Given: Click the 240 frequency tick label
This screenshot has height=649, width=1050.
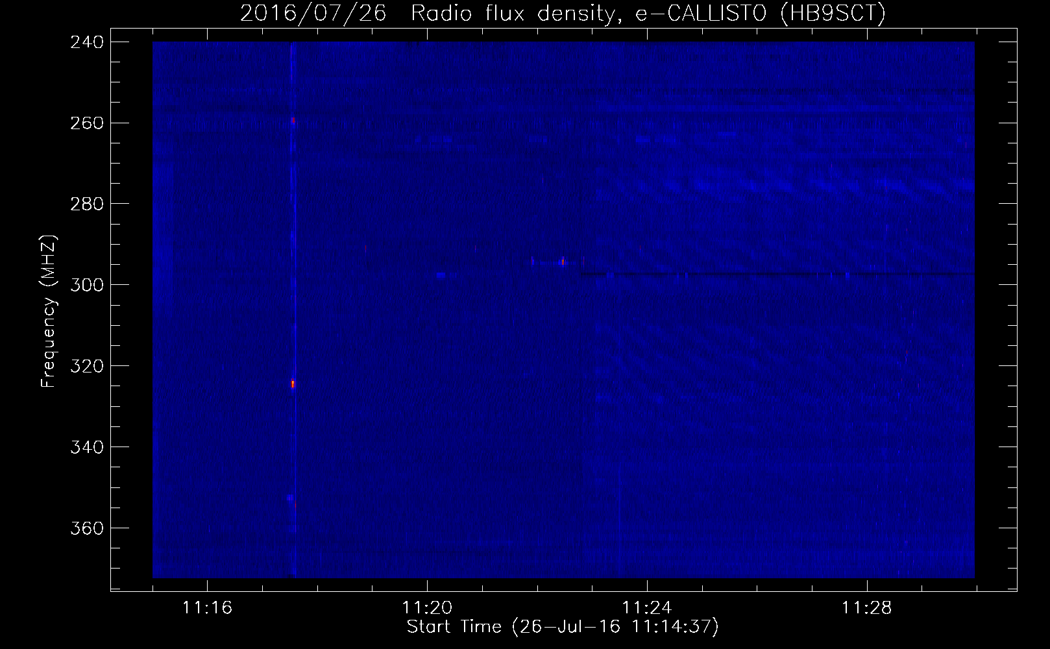Looking at the screenshot, I should coord(86,42).
